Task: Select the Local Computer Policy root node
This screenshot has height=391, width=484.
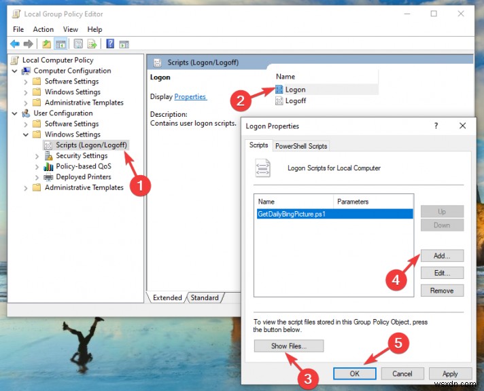Action: pyautogui.click(x=58, y=60)
